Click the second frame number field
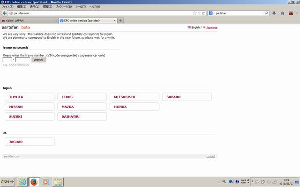300x187 pixels. tap(22, 60)
